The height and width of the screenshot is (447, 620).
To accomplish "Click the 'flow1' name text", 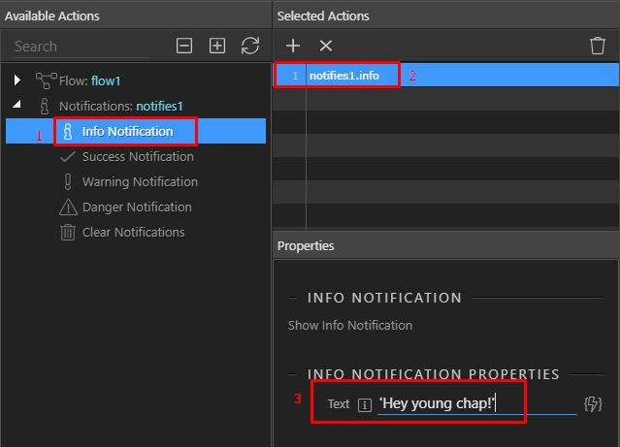I will pos(106,80).
